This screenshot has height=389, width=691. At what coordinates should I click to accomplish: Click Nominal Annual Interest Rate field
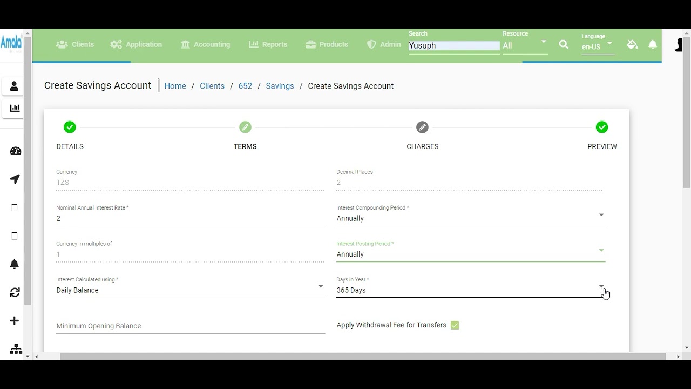click(190, 218)
